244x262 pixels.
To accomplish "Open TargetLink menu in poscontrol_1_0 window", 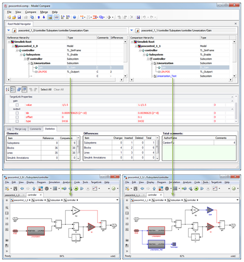I will pos(96,182).
